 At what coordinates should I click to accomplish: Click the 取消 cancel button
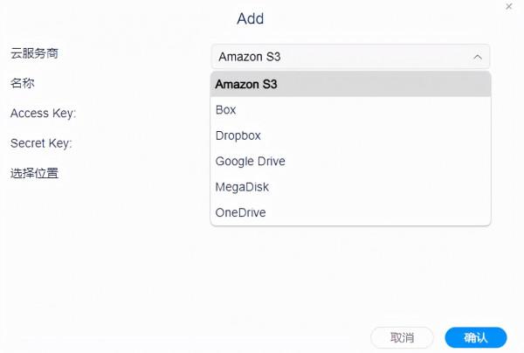[x=402, y=337]
